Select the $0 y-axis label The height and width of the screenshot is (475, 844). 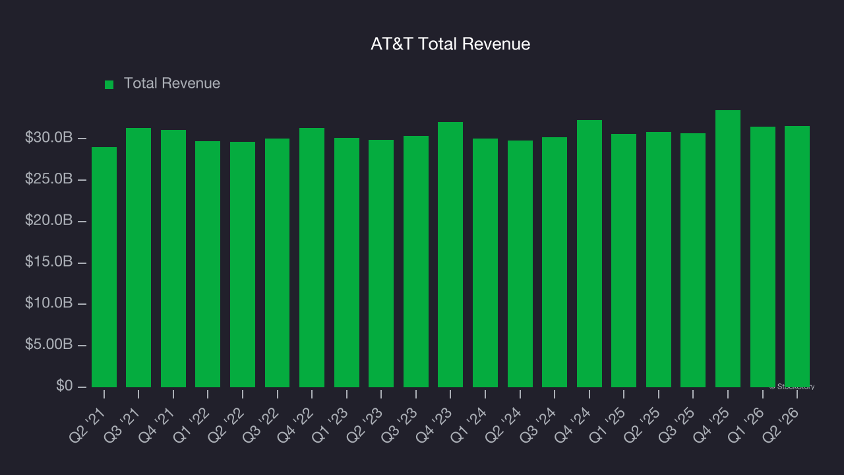(x=64, y=386)
